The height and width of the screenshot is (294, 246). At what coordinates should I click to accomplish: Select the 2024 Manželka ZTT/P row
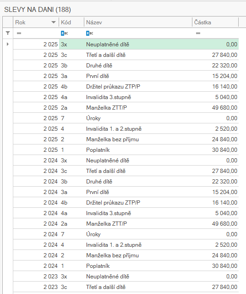126,224
